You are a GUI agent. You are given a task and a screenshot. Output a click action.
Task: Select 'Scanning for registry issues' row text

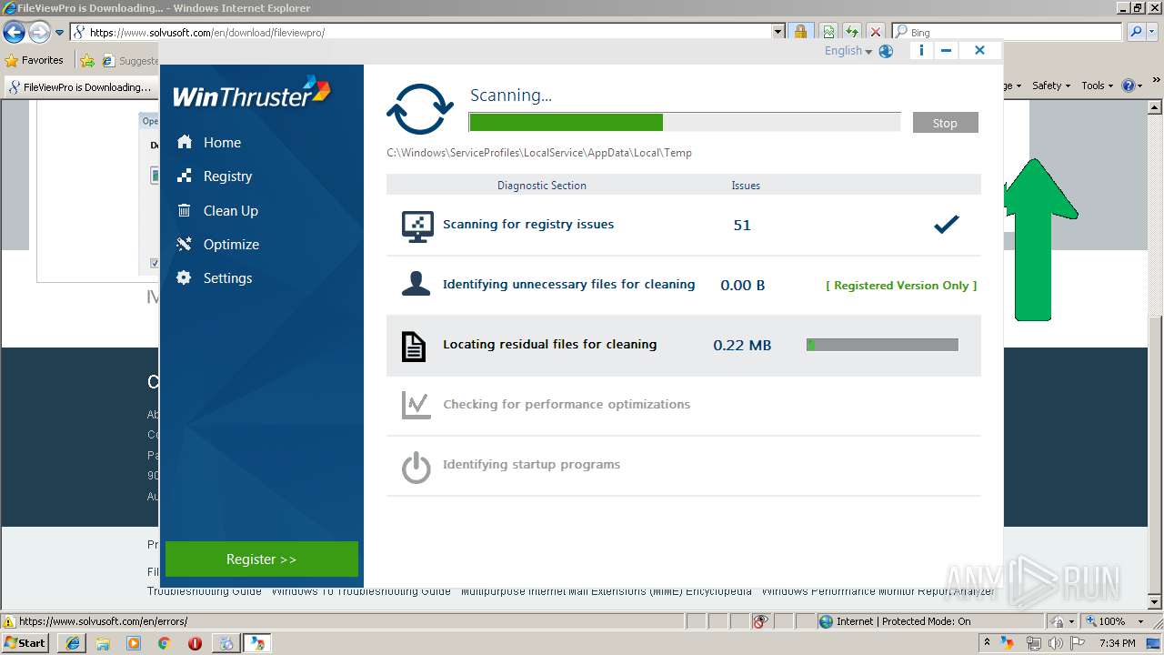point(528,224)
